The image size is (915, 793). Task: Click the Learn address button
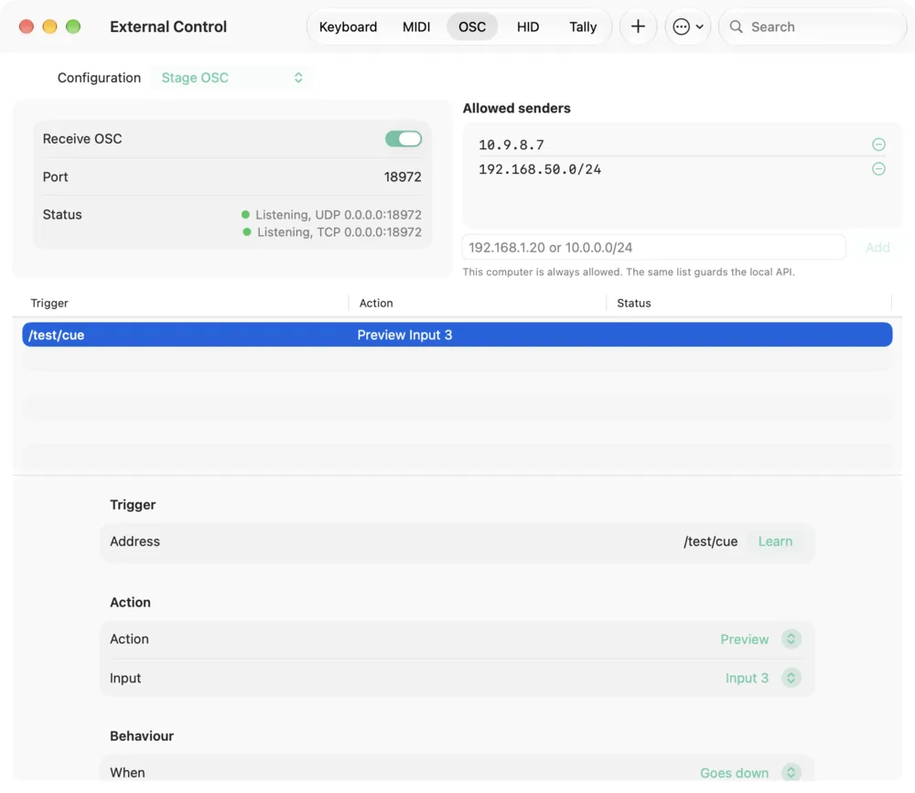775,541
